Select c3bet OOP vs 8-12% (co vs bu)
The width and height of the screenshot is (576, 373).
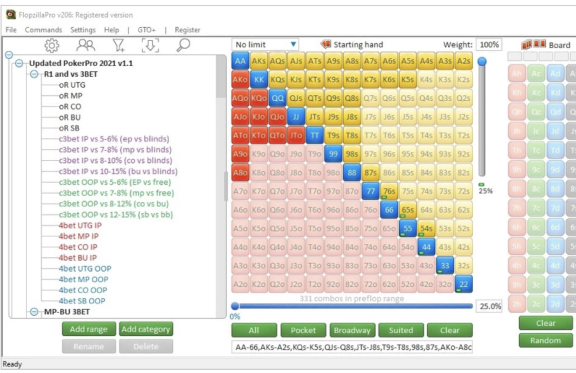[x=114, y=204]
